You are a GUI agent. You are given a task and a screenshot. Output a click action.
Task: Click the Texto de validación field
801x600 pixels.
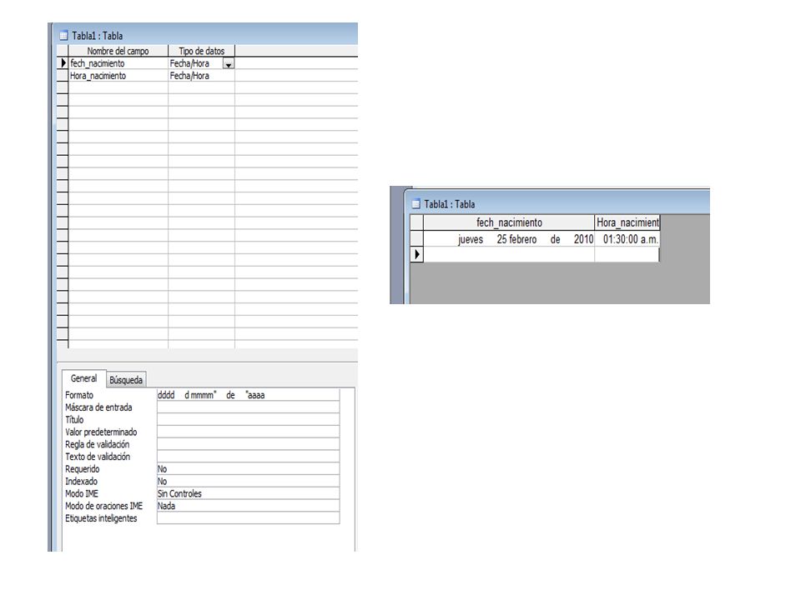[x=249, y=456]
